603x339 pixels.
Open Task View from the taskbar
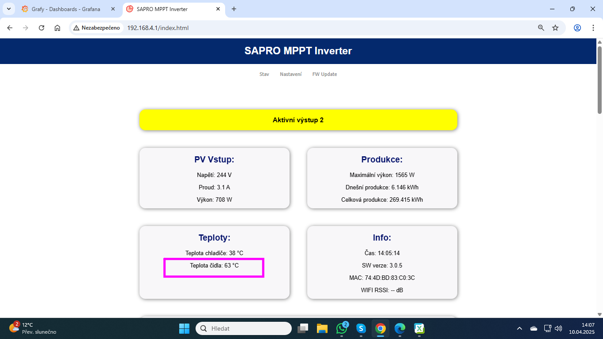(x=303, y=328)
